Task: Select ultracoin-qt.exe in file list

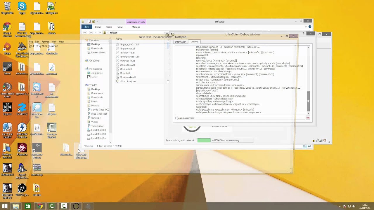Action: 128,81
